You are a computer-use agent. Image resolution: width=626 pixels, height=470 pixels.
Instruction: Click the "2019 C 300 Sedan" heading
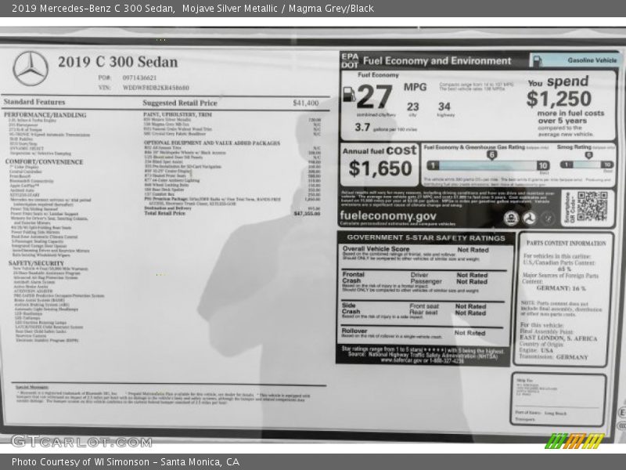118,62
